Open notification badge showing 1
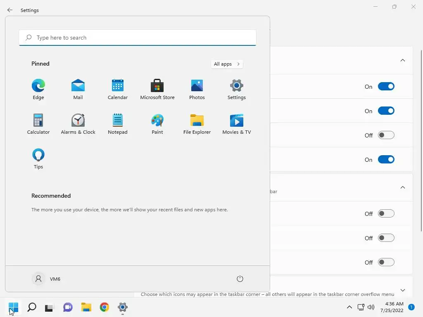Viewport: 423px width, 317px height. (x=411, y=307)
